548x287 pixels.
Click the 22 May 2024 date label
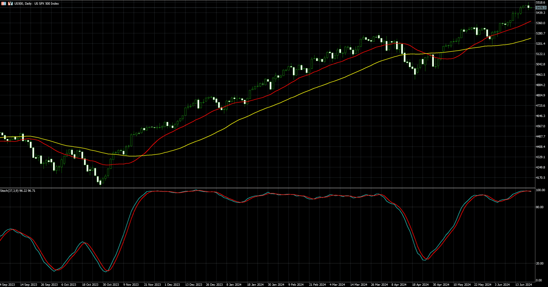(x=483, y=285)
